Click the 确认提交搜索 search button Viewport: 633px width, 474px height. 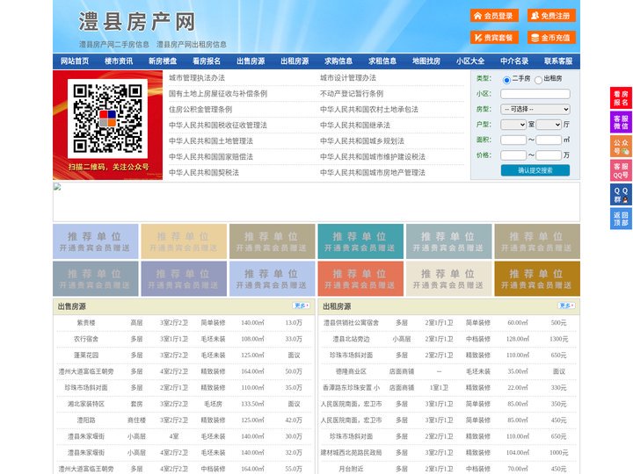coord(535,170)
